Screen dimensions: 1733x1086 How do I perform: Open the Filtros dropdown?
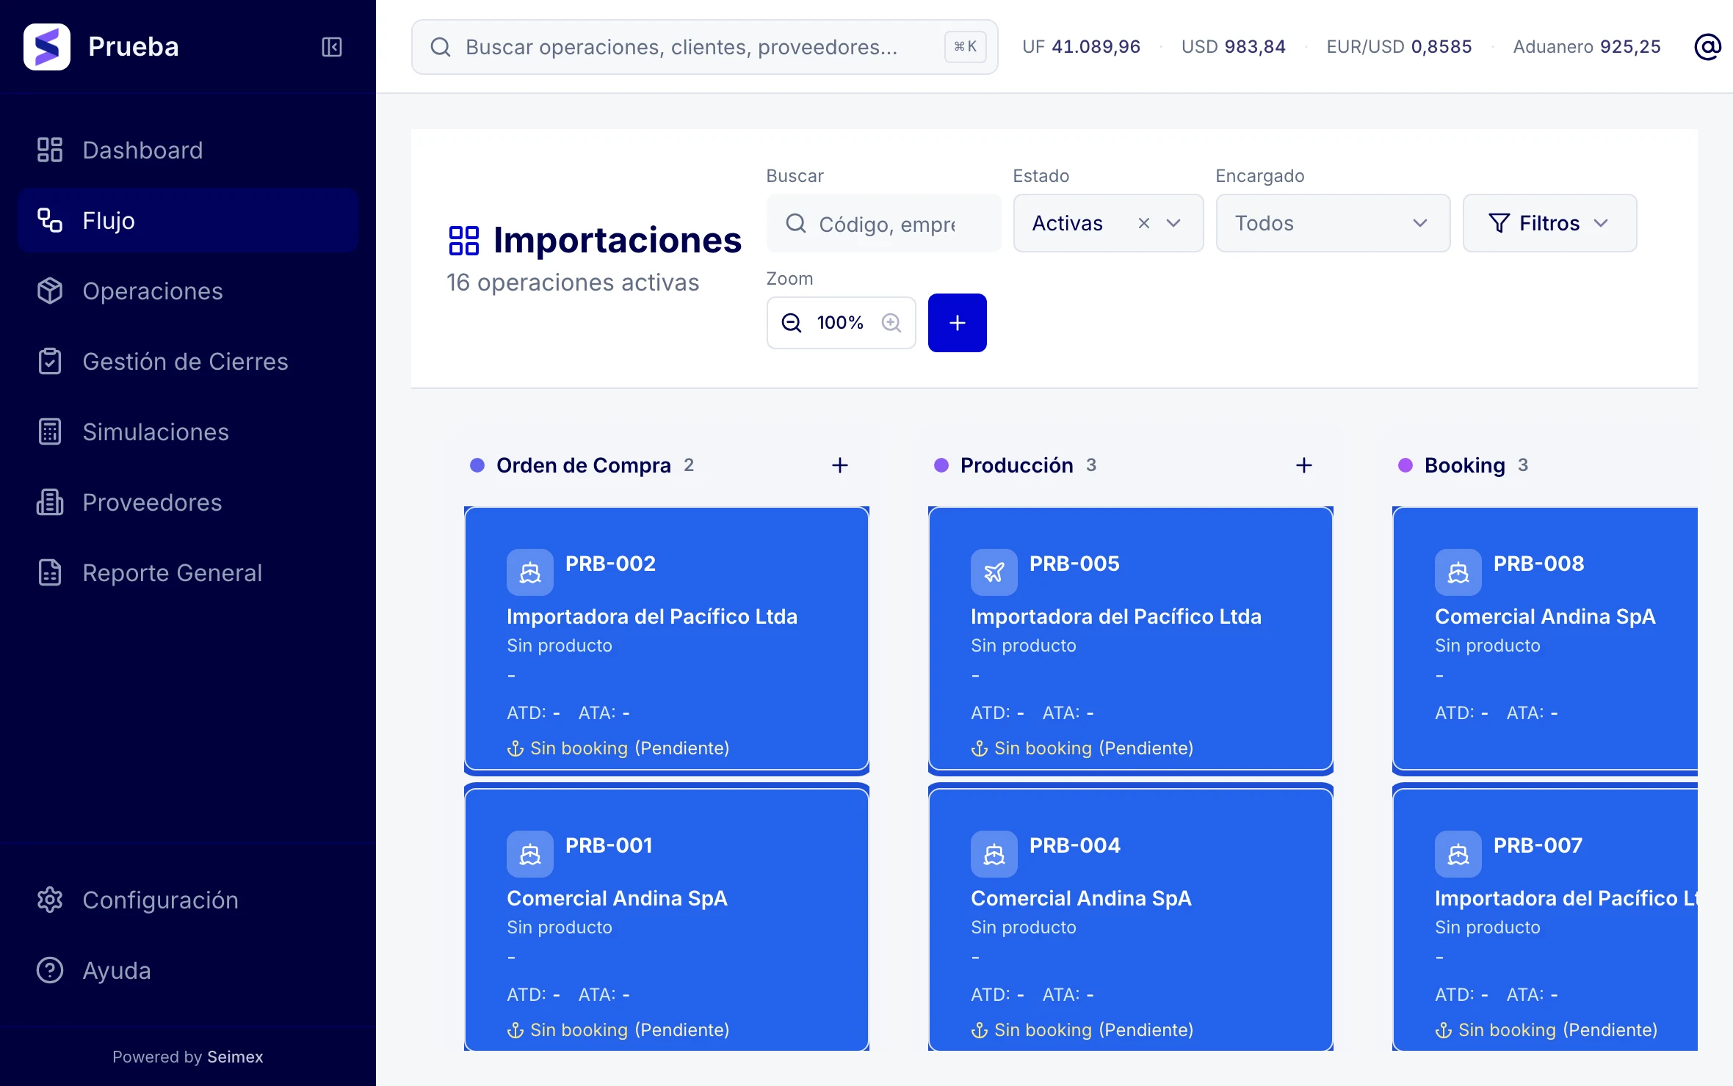[1549, 223]
